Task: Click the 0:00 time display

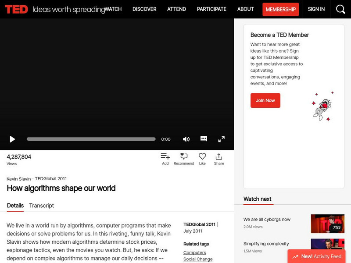Action: tap(166, 139)
